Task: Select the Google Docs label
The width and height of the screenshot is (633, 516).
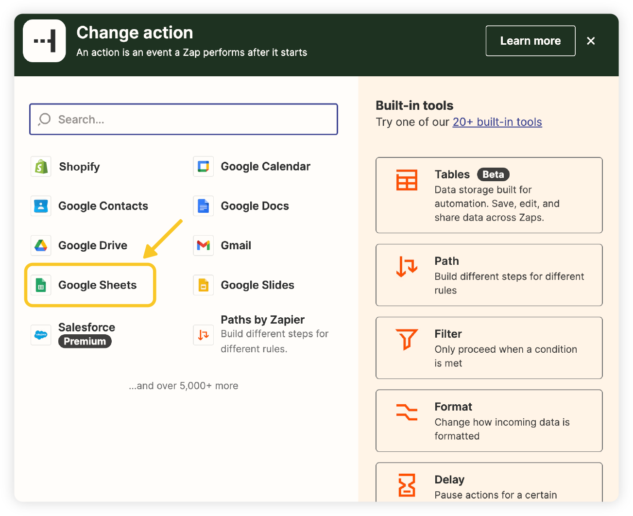Action: coord(255,206)
